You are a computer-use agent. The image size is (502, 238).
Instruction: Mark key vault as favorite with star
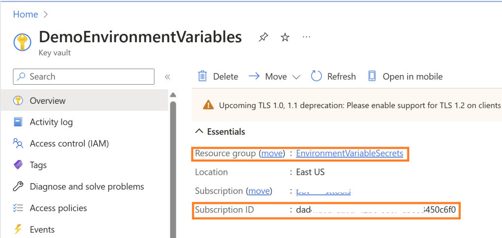(285, 37)
